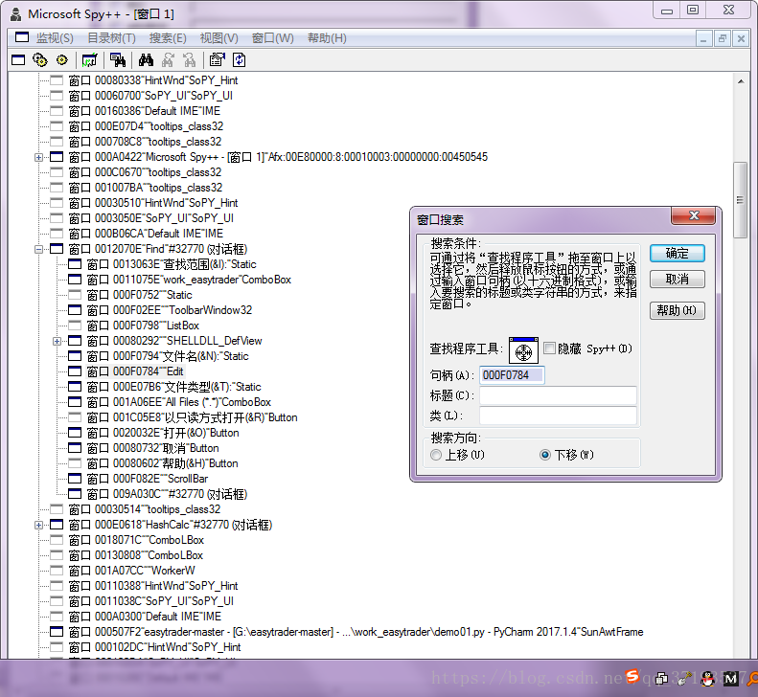
Task: Click the window icon of 000507F2 PyCharm row
Action: coord(57,632)
